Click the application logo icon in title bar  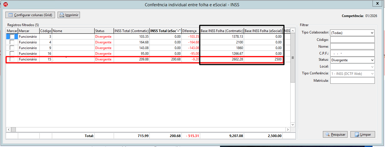click(x=5, y=5)
